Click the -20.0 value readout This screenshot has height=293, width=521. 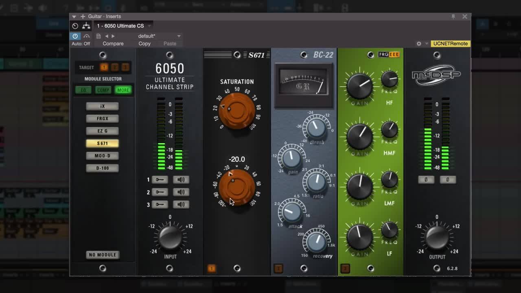237,160
